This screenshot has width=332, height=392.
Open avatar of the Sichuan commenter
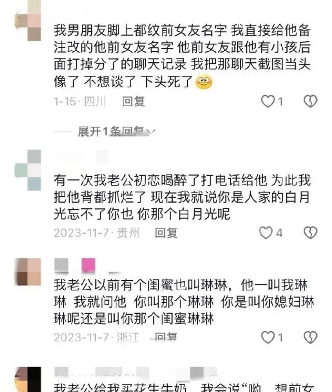coord(27,20)
